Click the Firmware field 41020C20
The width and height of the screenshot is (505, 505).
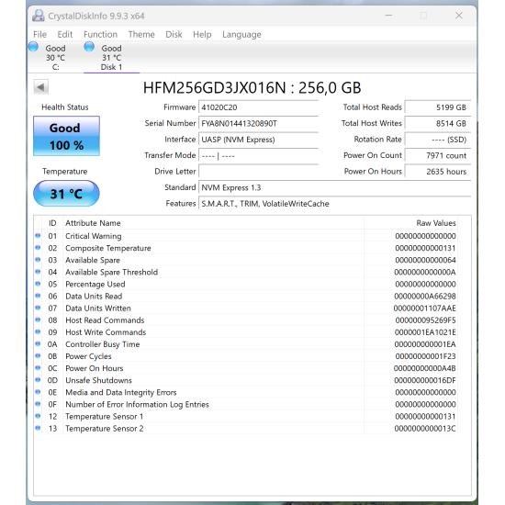click(x=258, y=107)
